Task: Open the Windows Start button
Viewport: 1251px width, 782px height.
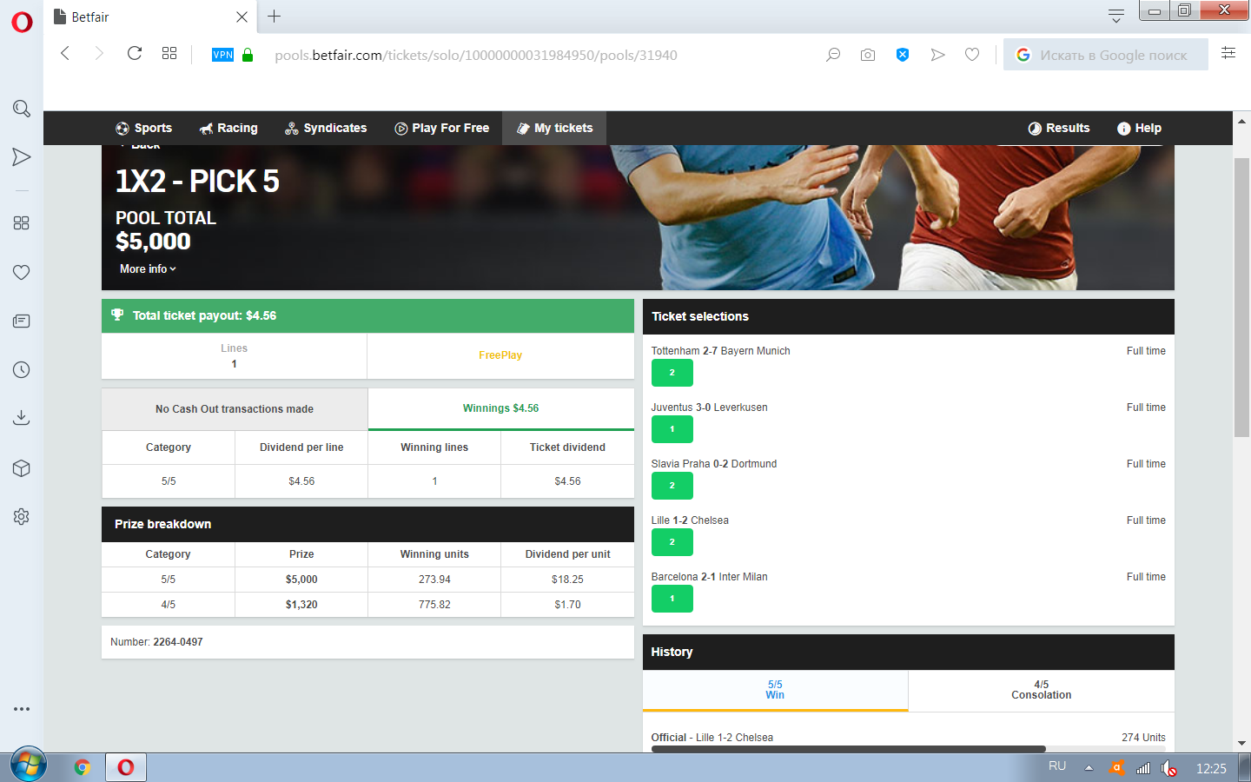Action: (28, 766)
